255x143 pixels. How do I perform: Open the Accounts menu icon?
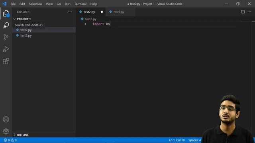(x=6, y=119)
